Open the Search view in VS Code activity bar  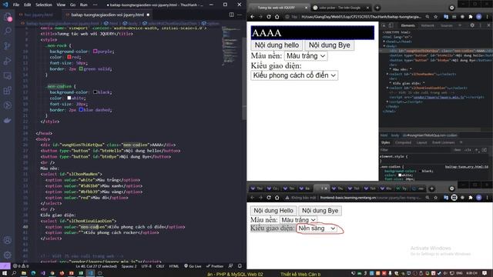(x=8, y=31)
